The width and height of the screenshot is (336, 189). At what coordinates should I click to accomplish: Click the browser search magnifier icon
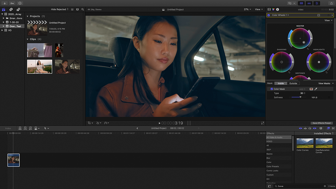pos(83,10)
